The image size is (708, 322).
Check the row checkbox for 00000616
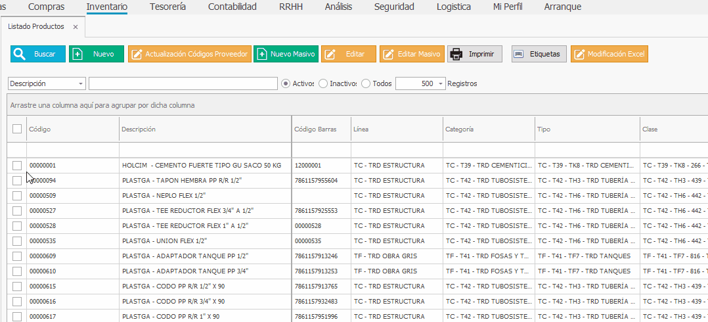click(x=16, y=302)
